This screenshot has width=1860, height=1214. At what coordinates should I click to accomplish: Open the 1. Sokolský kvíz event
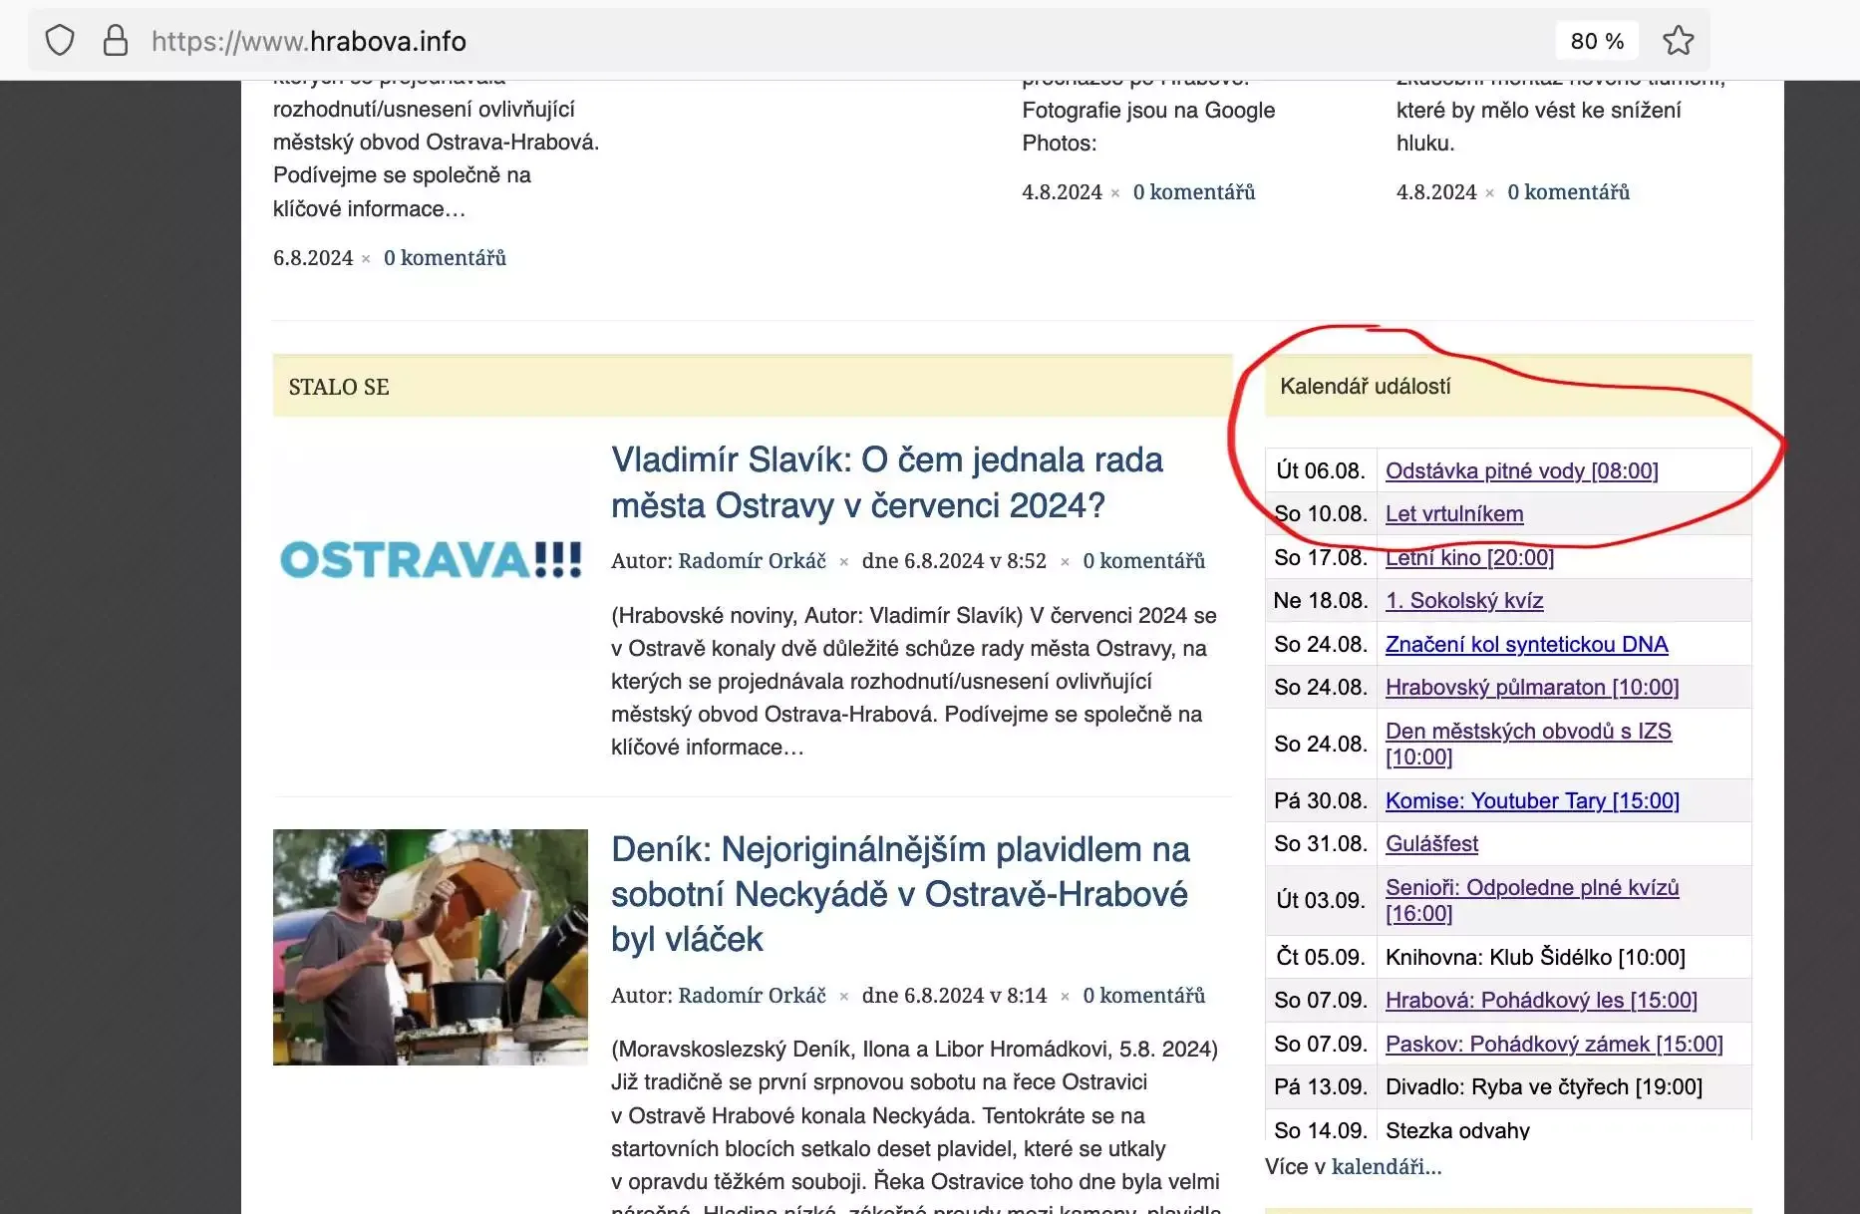[1463, 601]
